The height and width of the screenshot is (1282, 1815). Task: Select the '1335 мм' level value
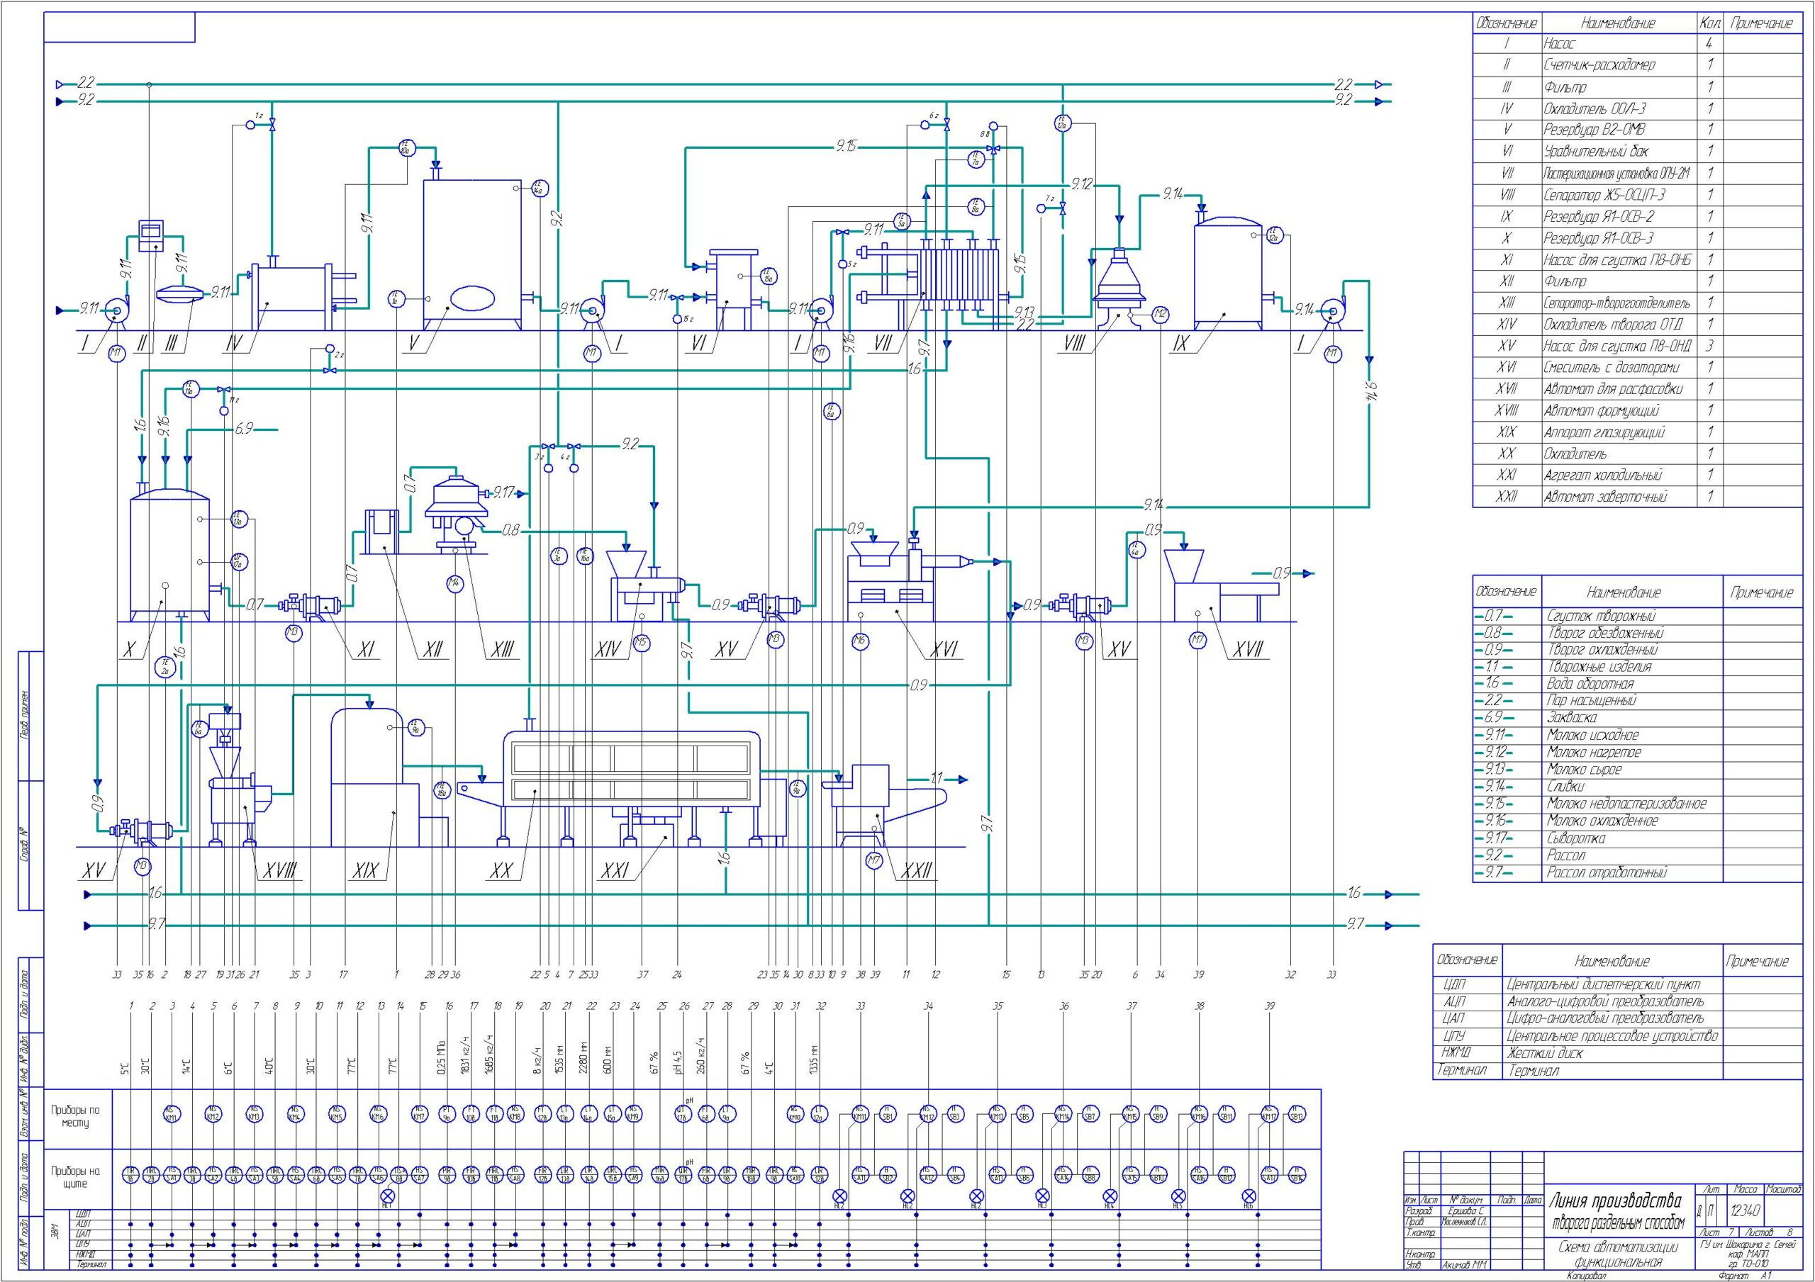click(x=814, y=1062)
